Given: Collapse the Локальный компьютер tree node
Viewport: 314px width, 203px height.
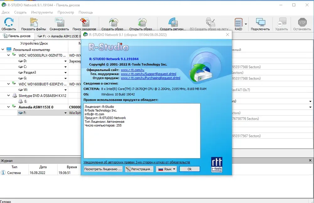Looking at the screenshot, I should coord(3,49).
